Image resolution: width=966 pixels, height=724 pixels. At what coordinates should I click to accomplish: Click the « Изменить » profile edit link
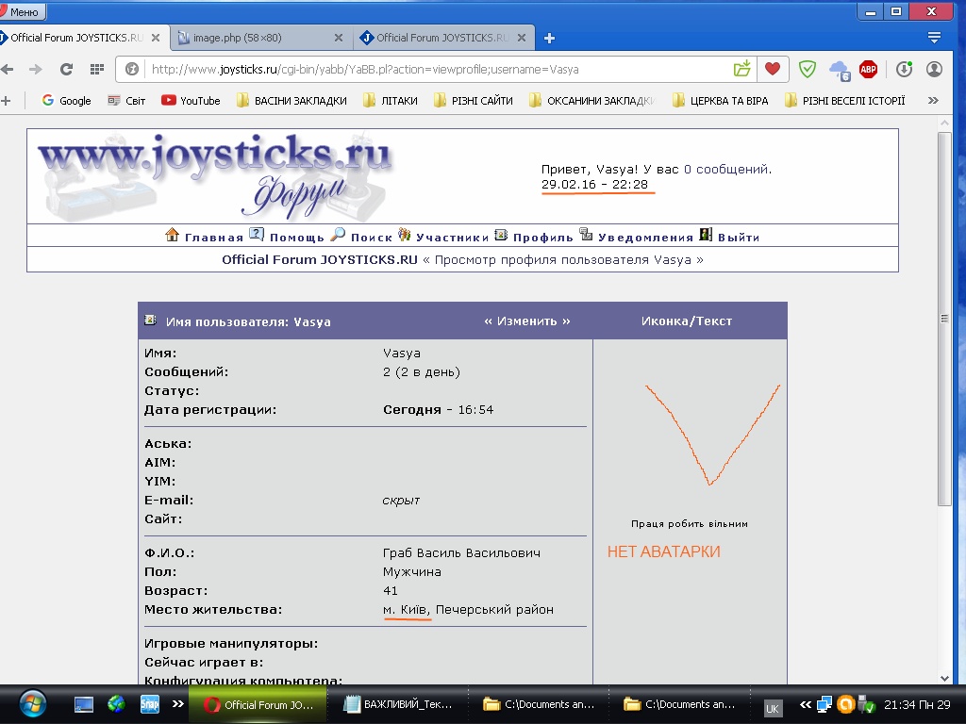tap(527, 321)
